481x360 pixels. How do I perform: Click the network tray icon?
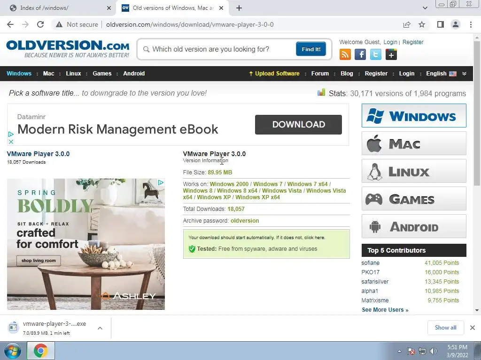point(422,351)
